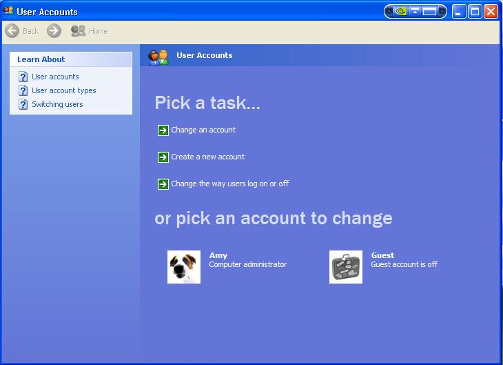Open the Switching users help topic
This screenshot has width=503, height=365.
coord(57,104)
